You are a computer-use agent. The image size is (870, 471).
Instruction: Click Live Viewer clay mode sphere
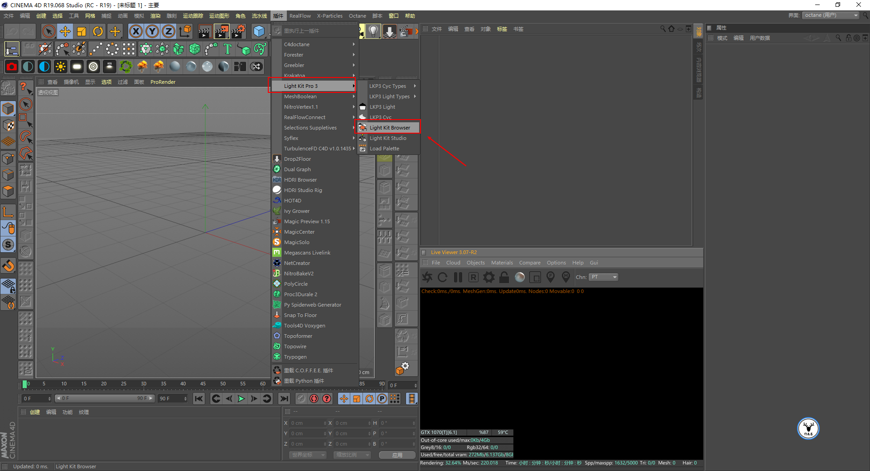(x=520, y=277)
